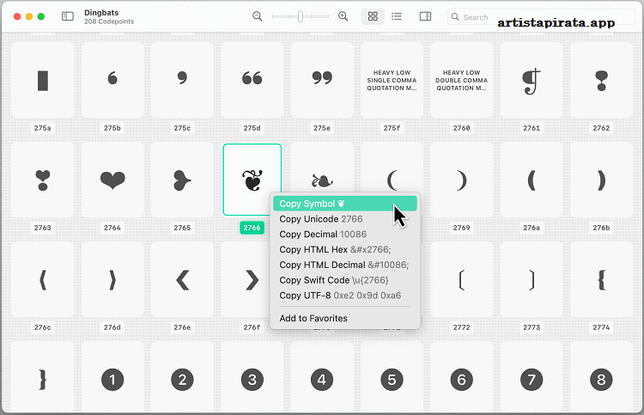The image size is (644, 415).
Task: Click the highlighted 2766 floral heart
Action: (x=252, y=180)
